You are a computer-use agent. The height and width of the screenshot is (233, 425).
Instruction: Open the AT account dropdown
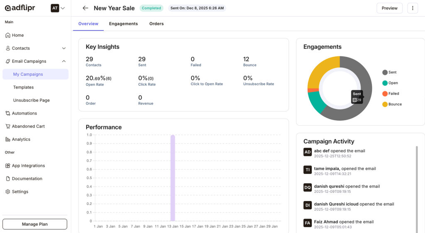point(58,8)
